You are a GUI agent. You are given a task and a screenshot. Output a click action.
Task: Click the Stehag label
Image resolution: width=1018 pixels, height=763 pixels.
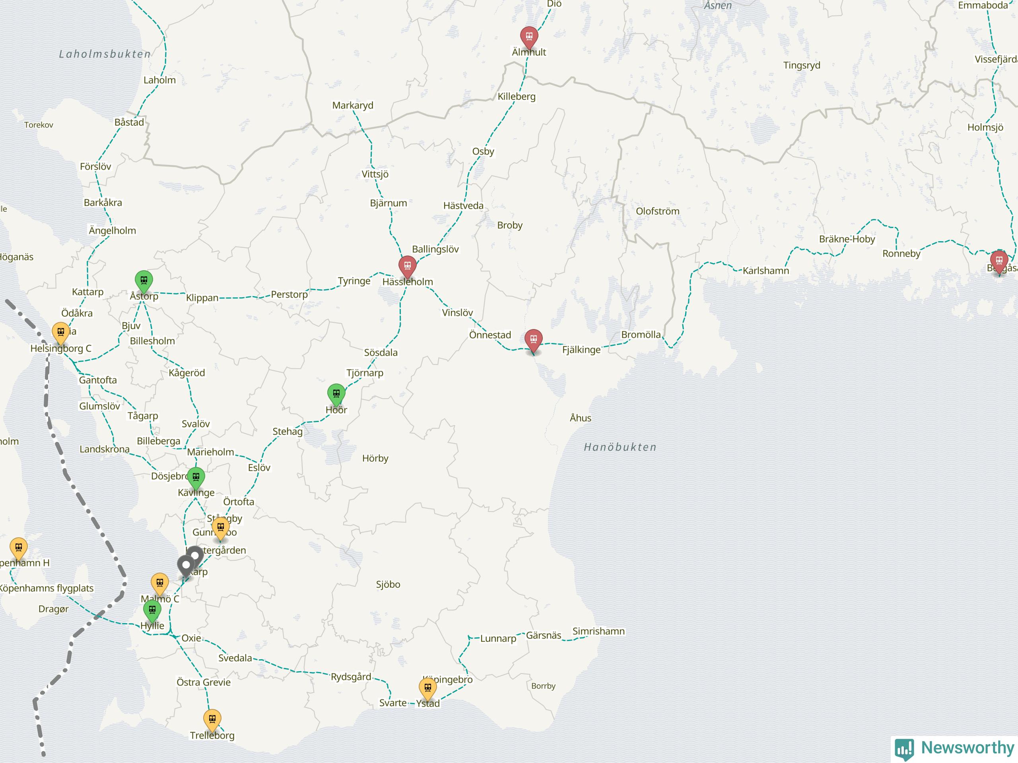point(287,432)
